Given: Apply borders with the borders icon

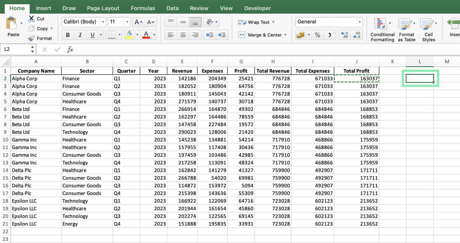Looking at the screenshot, I should coord(112,35).
